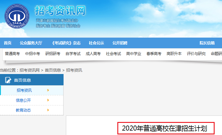
Task: Click the 首页信息 sidebar header
Action: point(32,80)
